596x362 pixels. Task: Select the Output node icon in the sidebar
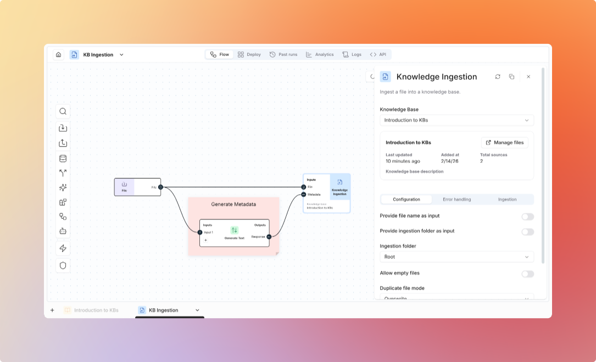pos(63,143)
